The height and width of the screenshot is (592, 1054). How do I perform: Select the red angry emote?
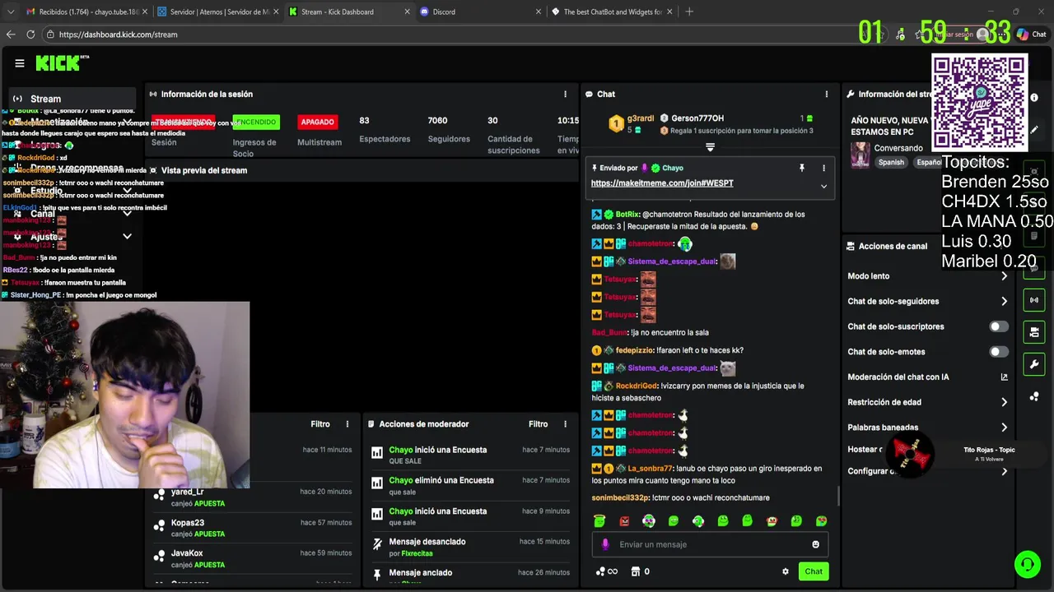point(624,520)
